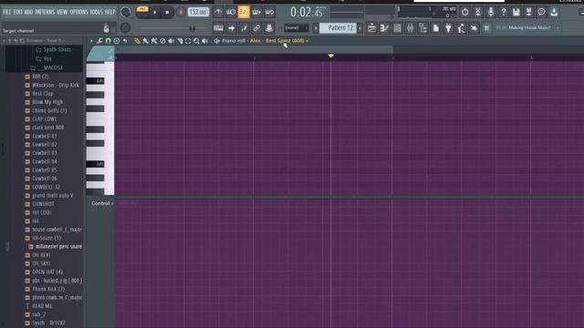
Task: Toggle loop recording icon
Action: pyautogui.click(x=270, y=12)
